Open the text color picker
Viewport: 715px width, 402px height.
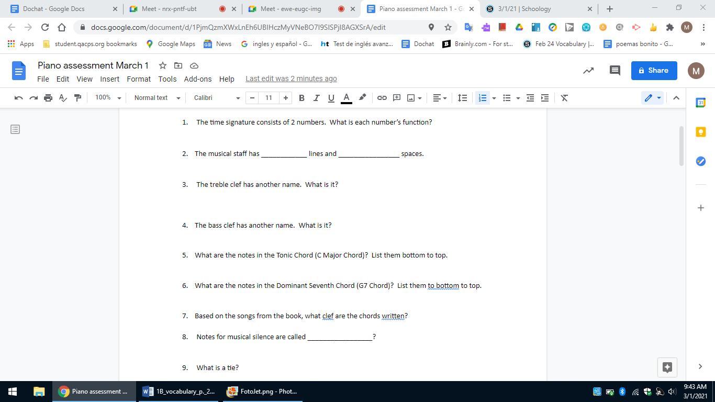346,98
